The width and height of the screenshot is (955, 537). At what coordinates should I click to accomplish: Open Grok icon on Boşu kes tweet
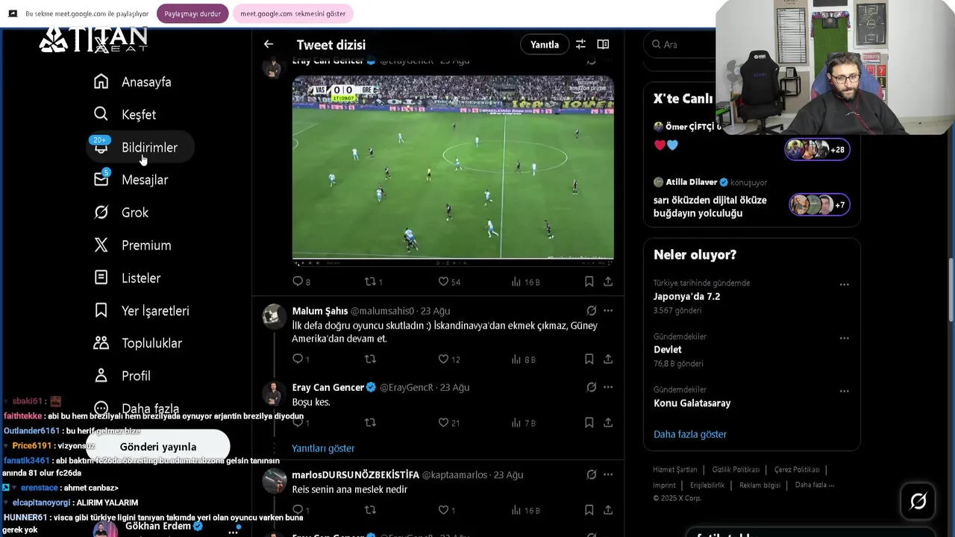[591, 387]
